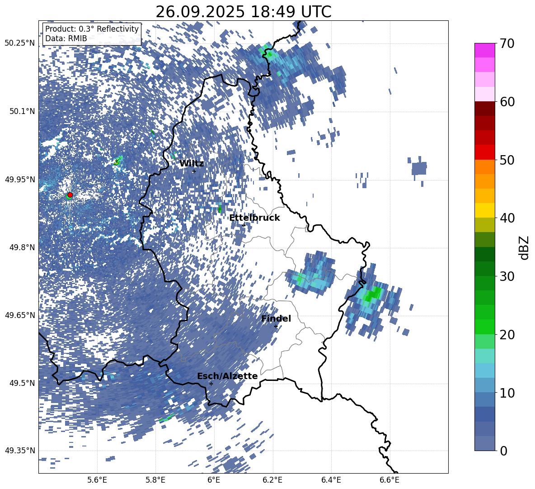This screenshot has height=489, width=535.
Task: Click the Data: RMIB text
Action: tap(66, 38)
